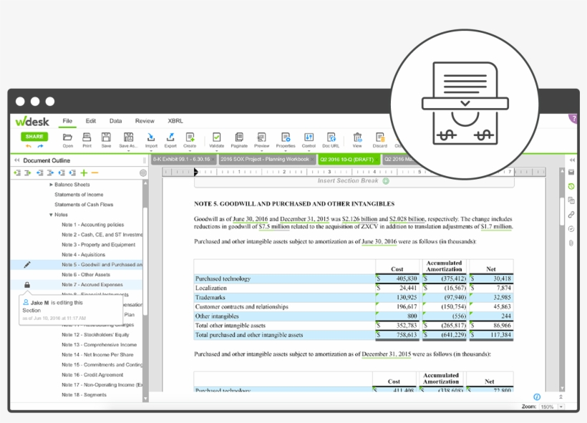Click the Insert Section Break link
587x423 pixels.
[348, 181]
